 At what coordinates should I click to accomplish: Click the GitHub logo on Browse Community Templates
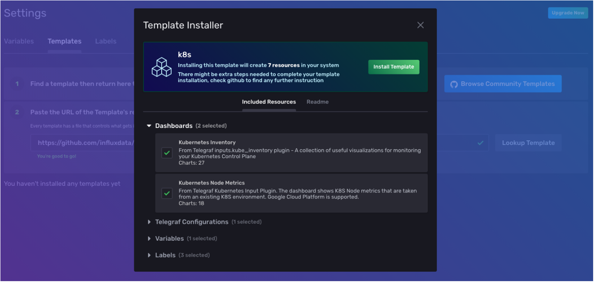point(454,84)
